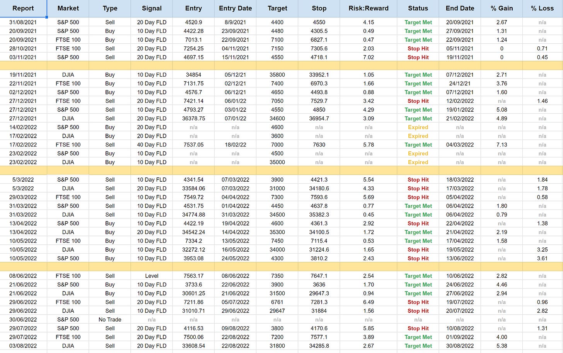Select the 40 Day FLD signal cell
The width and height of the screenshot is (563, 353).
click(152, 145)
